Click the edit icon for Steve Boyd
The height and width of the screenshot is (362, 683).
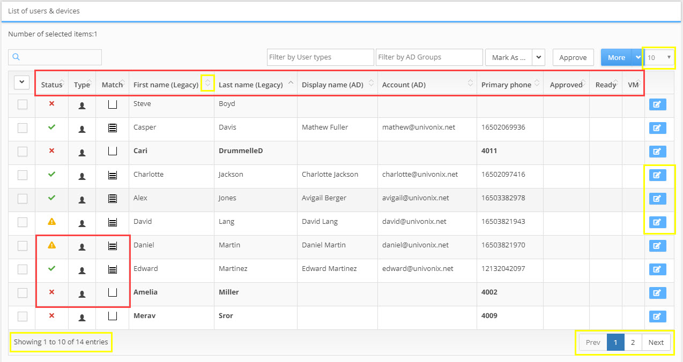click(x=657, y=104)
